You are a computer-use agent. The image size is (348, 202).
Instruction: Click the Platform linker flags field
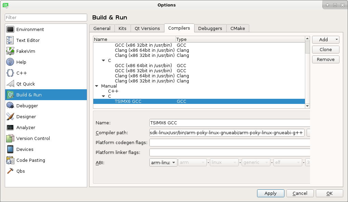click(230, 153)
